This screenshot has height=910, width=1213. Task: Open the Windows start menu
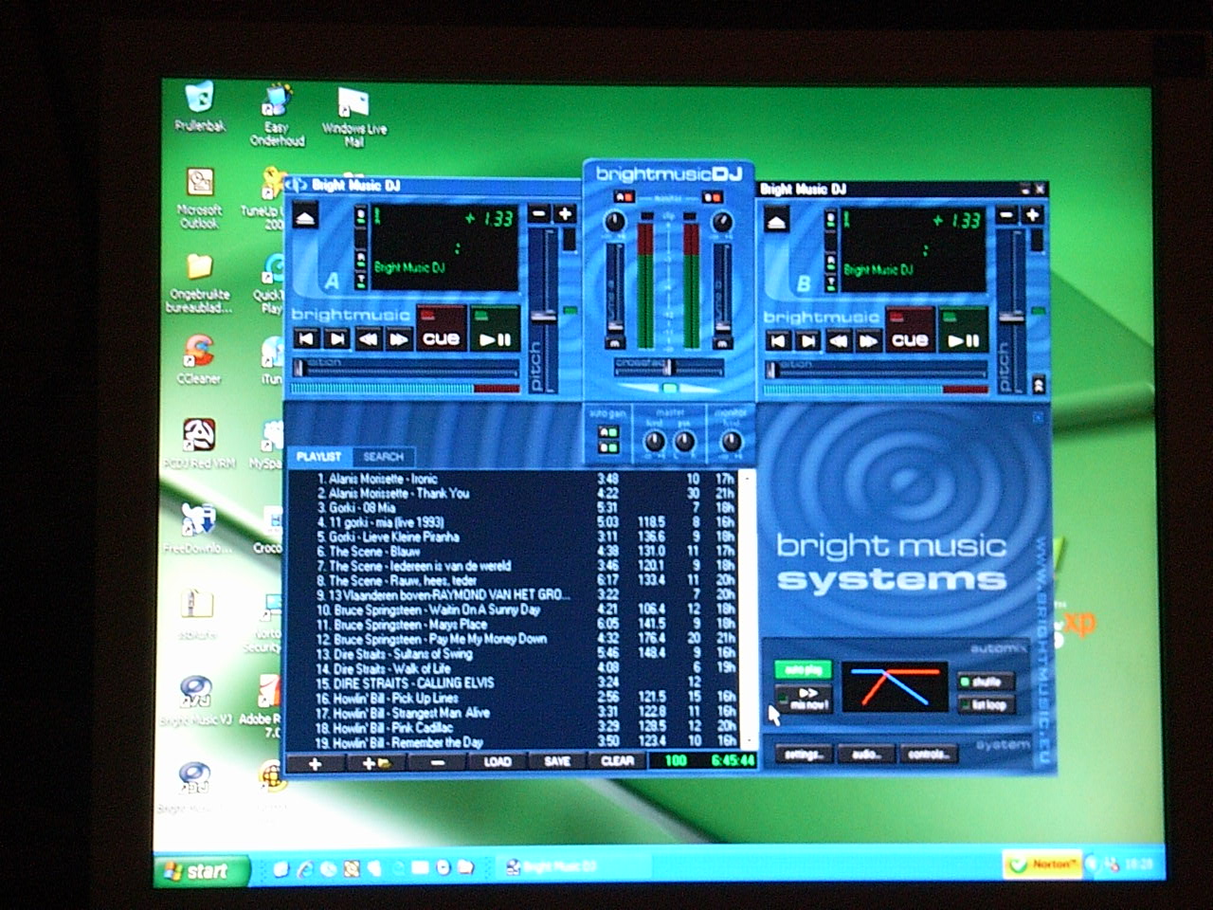click(x=201, y=870)
